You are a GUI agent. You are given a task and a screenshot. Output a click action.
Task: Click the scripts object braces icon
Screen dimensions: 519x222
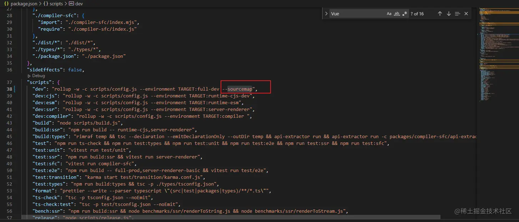pyautogui.click(x=46, y=4)
